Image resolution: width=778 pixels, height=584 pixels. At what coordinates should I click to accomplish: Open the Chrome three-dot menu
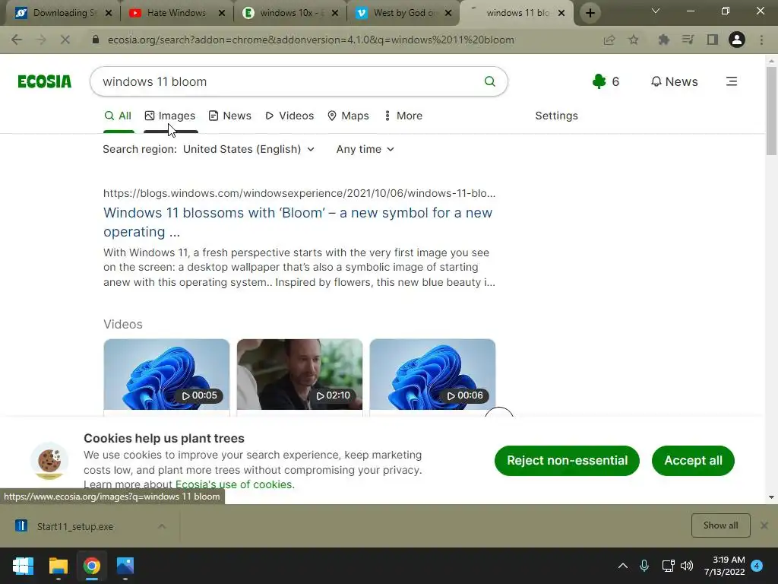click(761, 40)
